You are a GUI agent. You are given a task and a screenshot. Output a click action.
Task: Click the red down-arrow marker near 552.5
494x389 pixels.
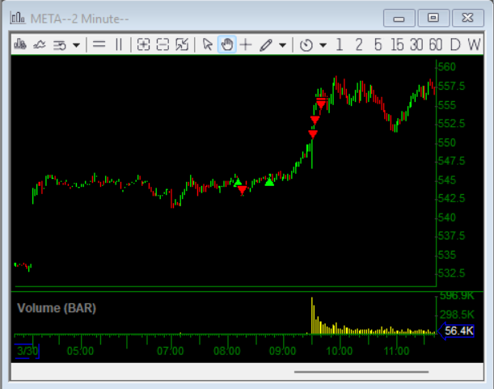(x=315, y=121)
